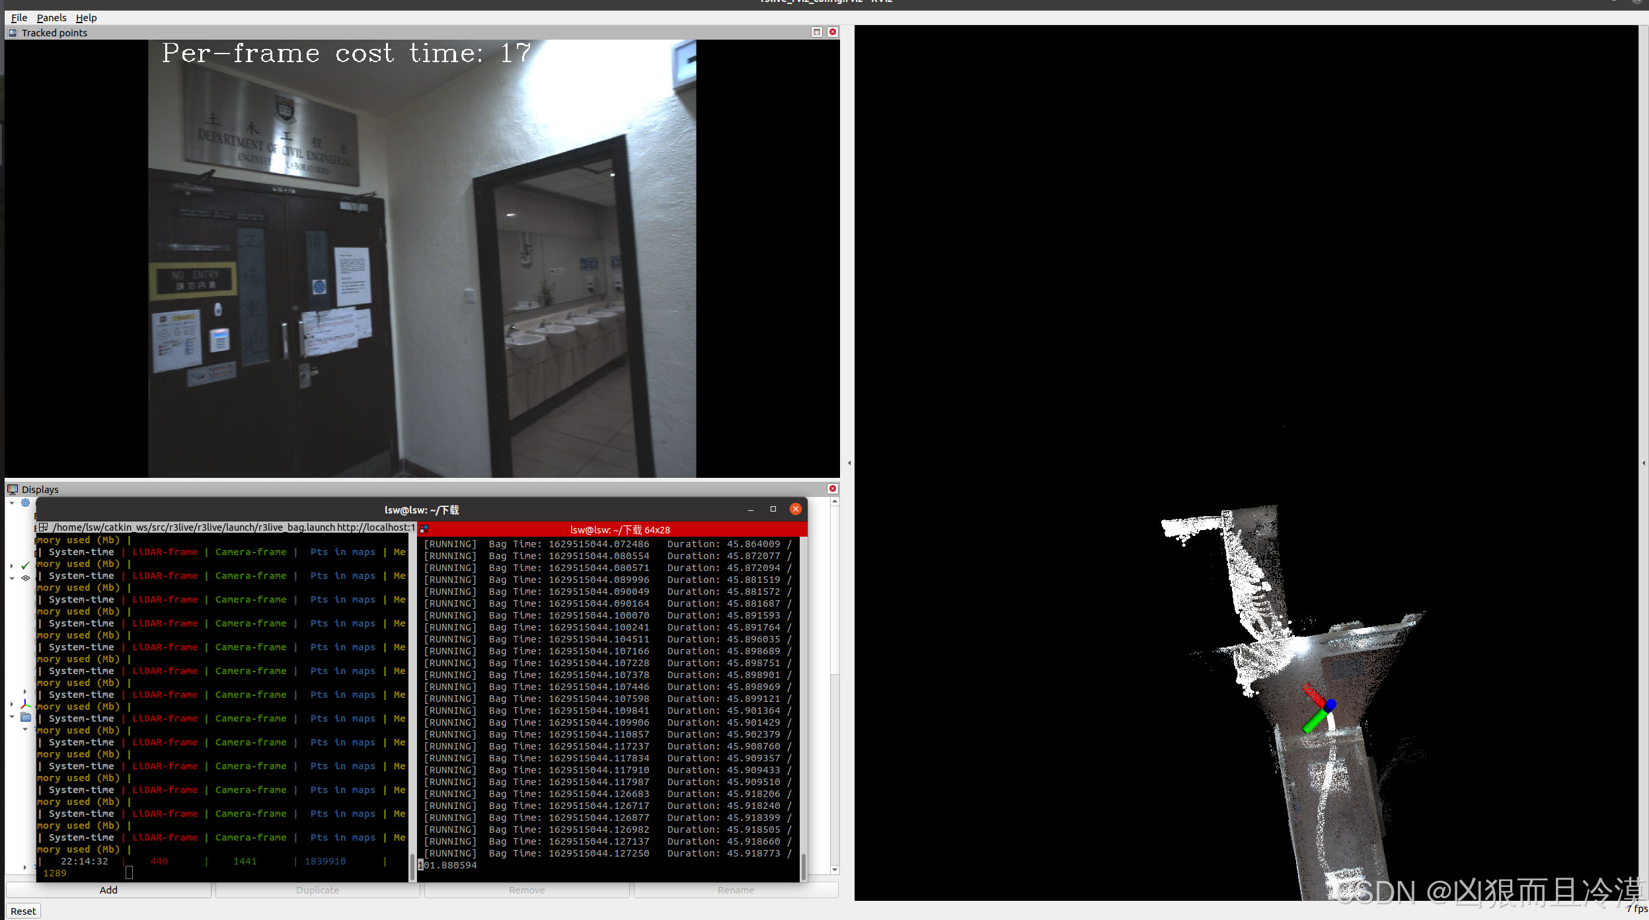The width and height of the screenshot is (1649, 920).
Task: Collapse the Global Options tree item
Action: point(12,503)
